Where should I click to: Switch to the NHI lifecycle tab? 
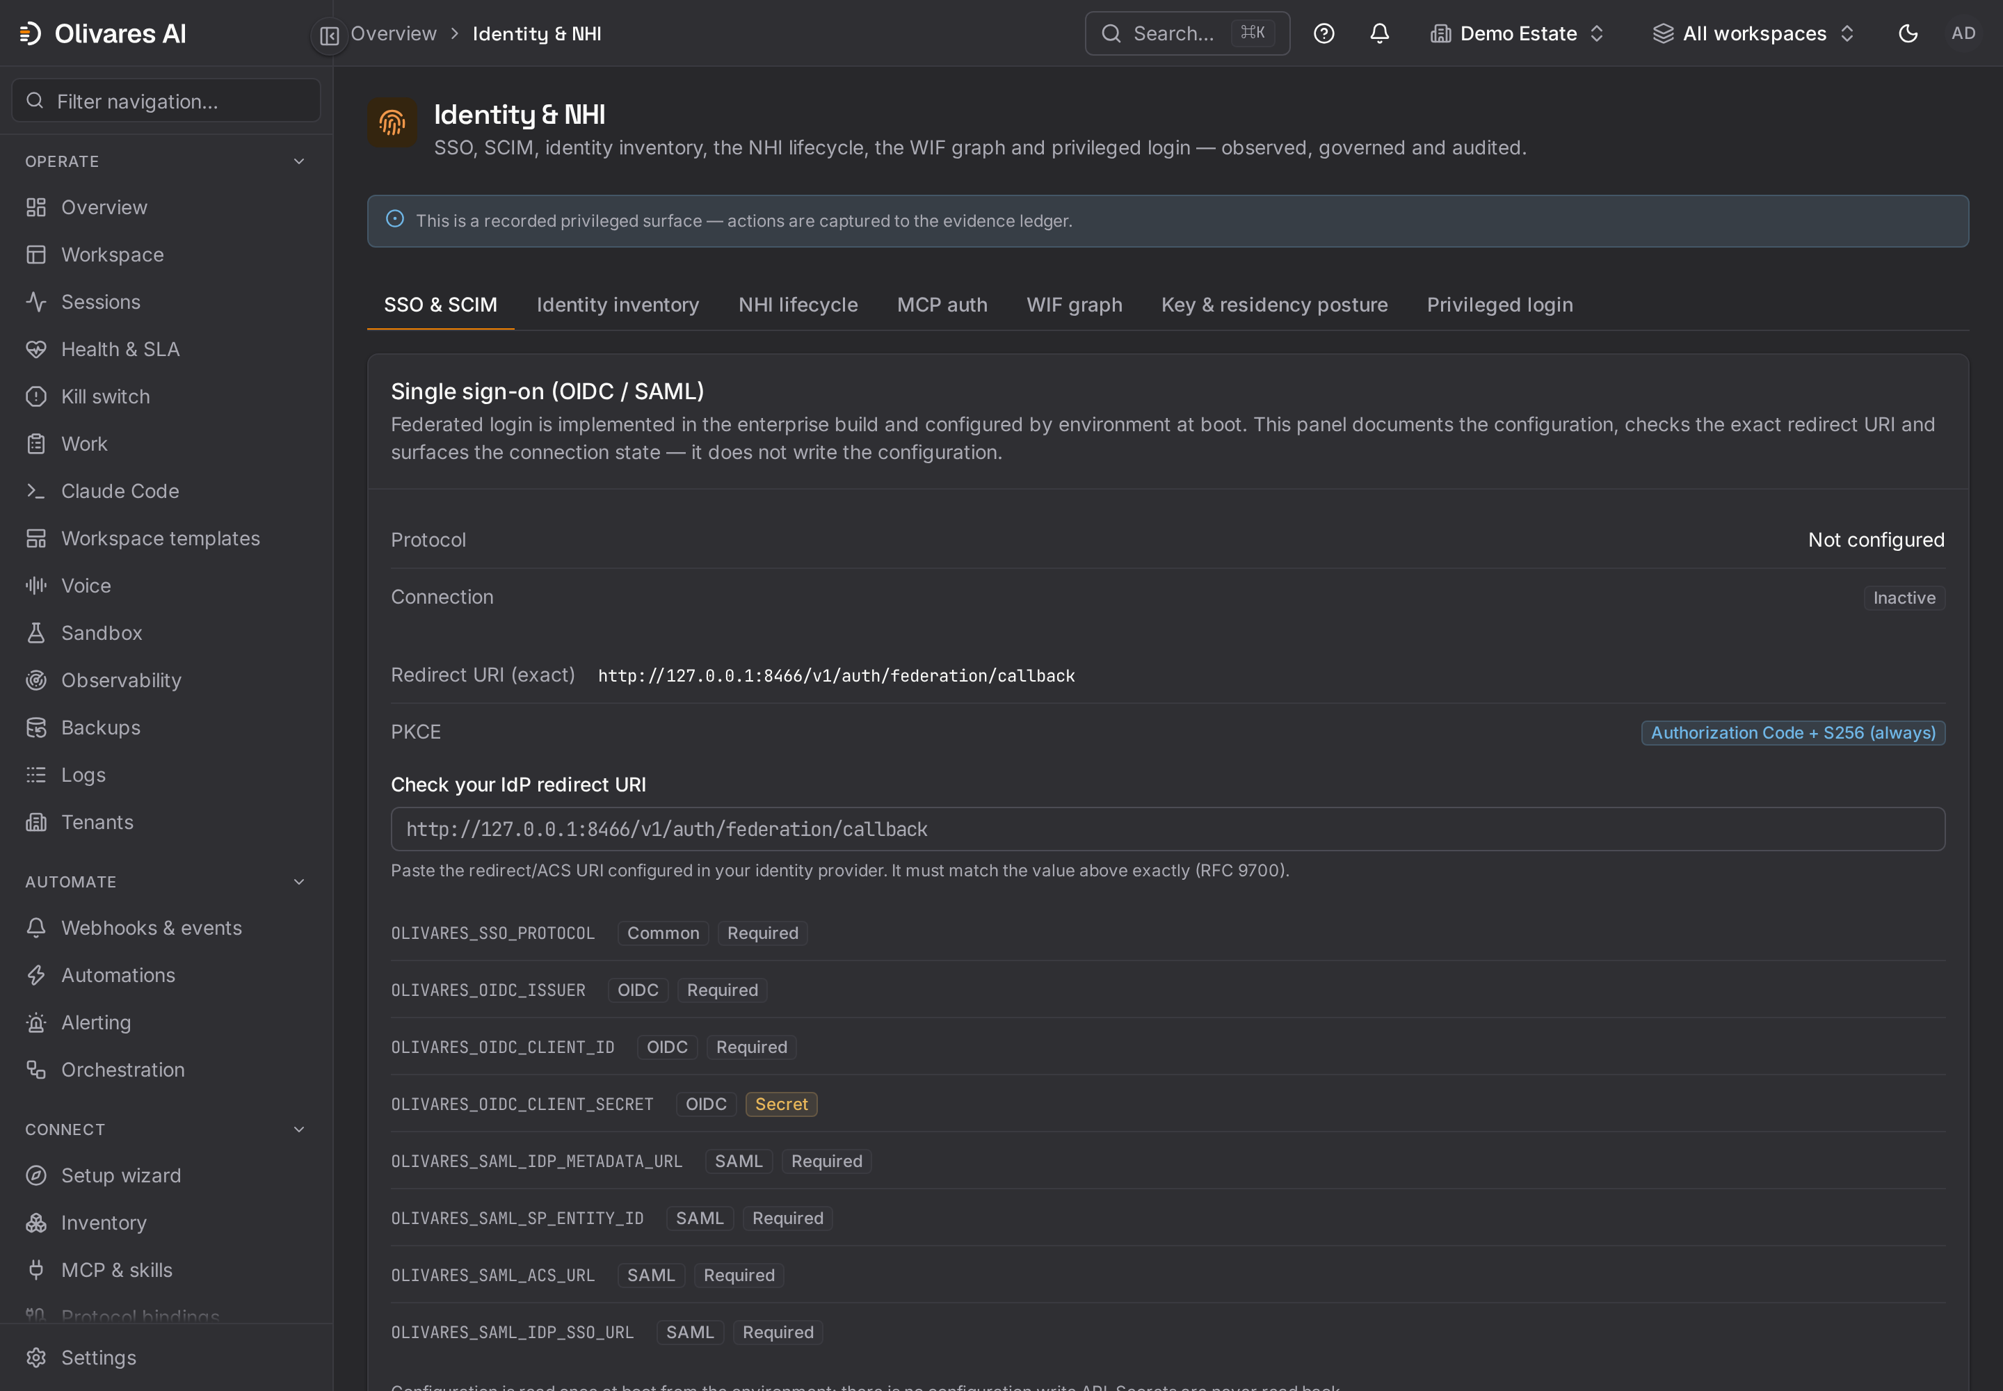(798, 305)
